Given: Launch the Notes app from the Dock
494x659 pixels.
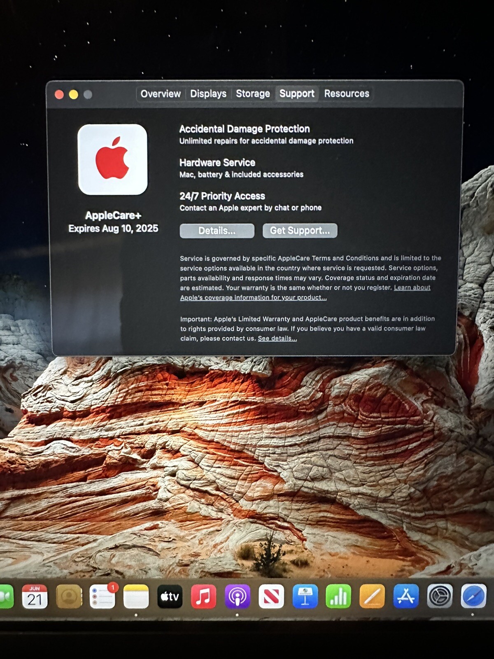Looking at the screenshot, I should (x=136, y=596).
